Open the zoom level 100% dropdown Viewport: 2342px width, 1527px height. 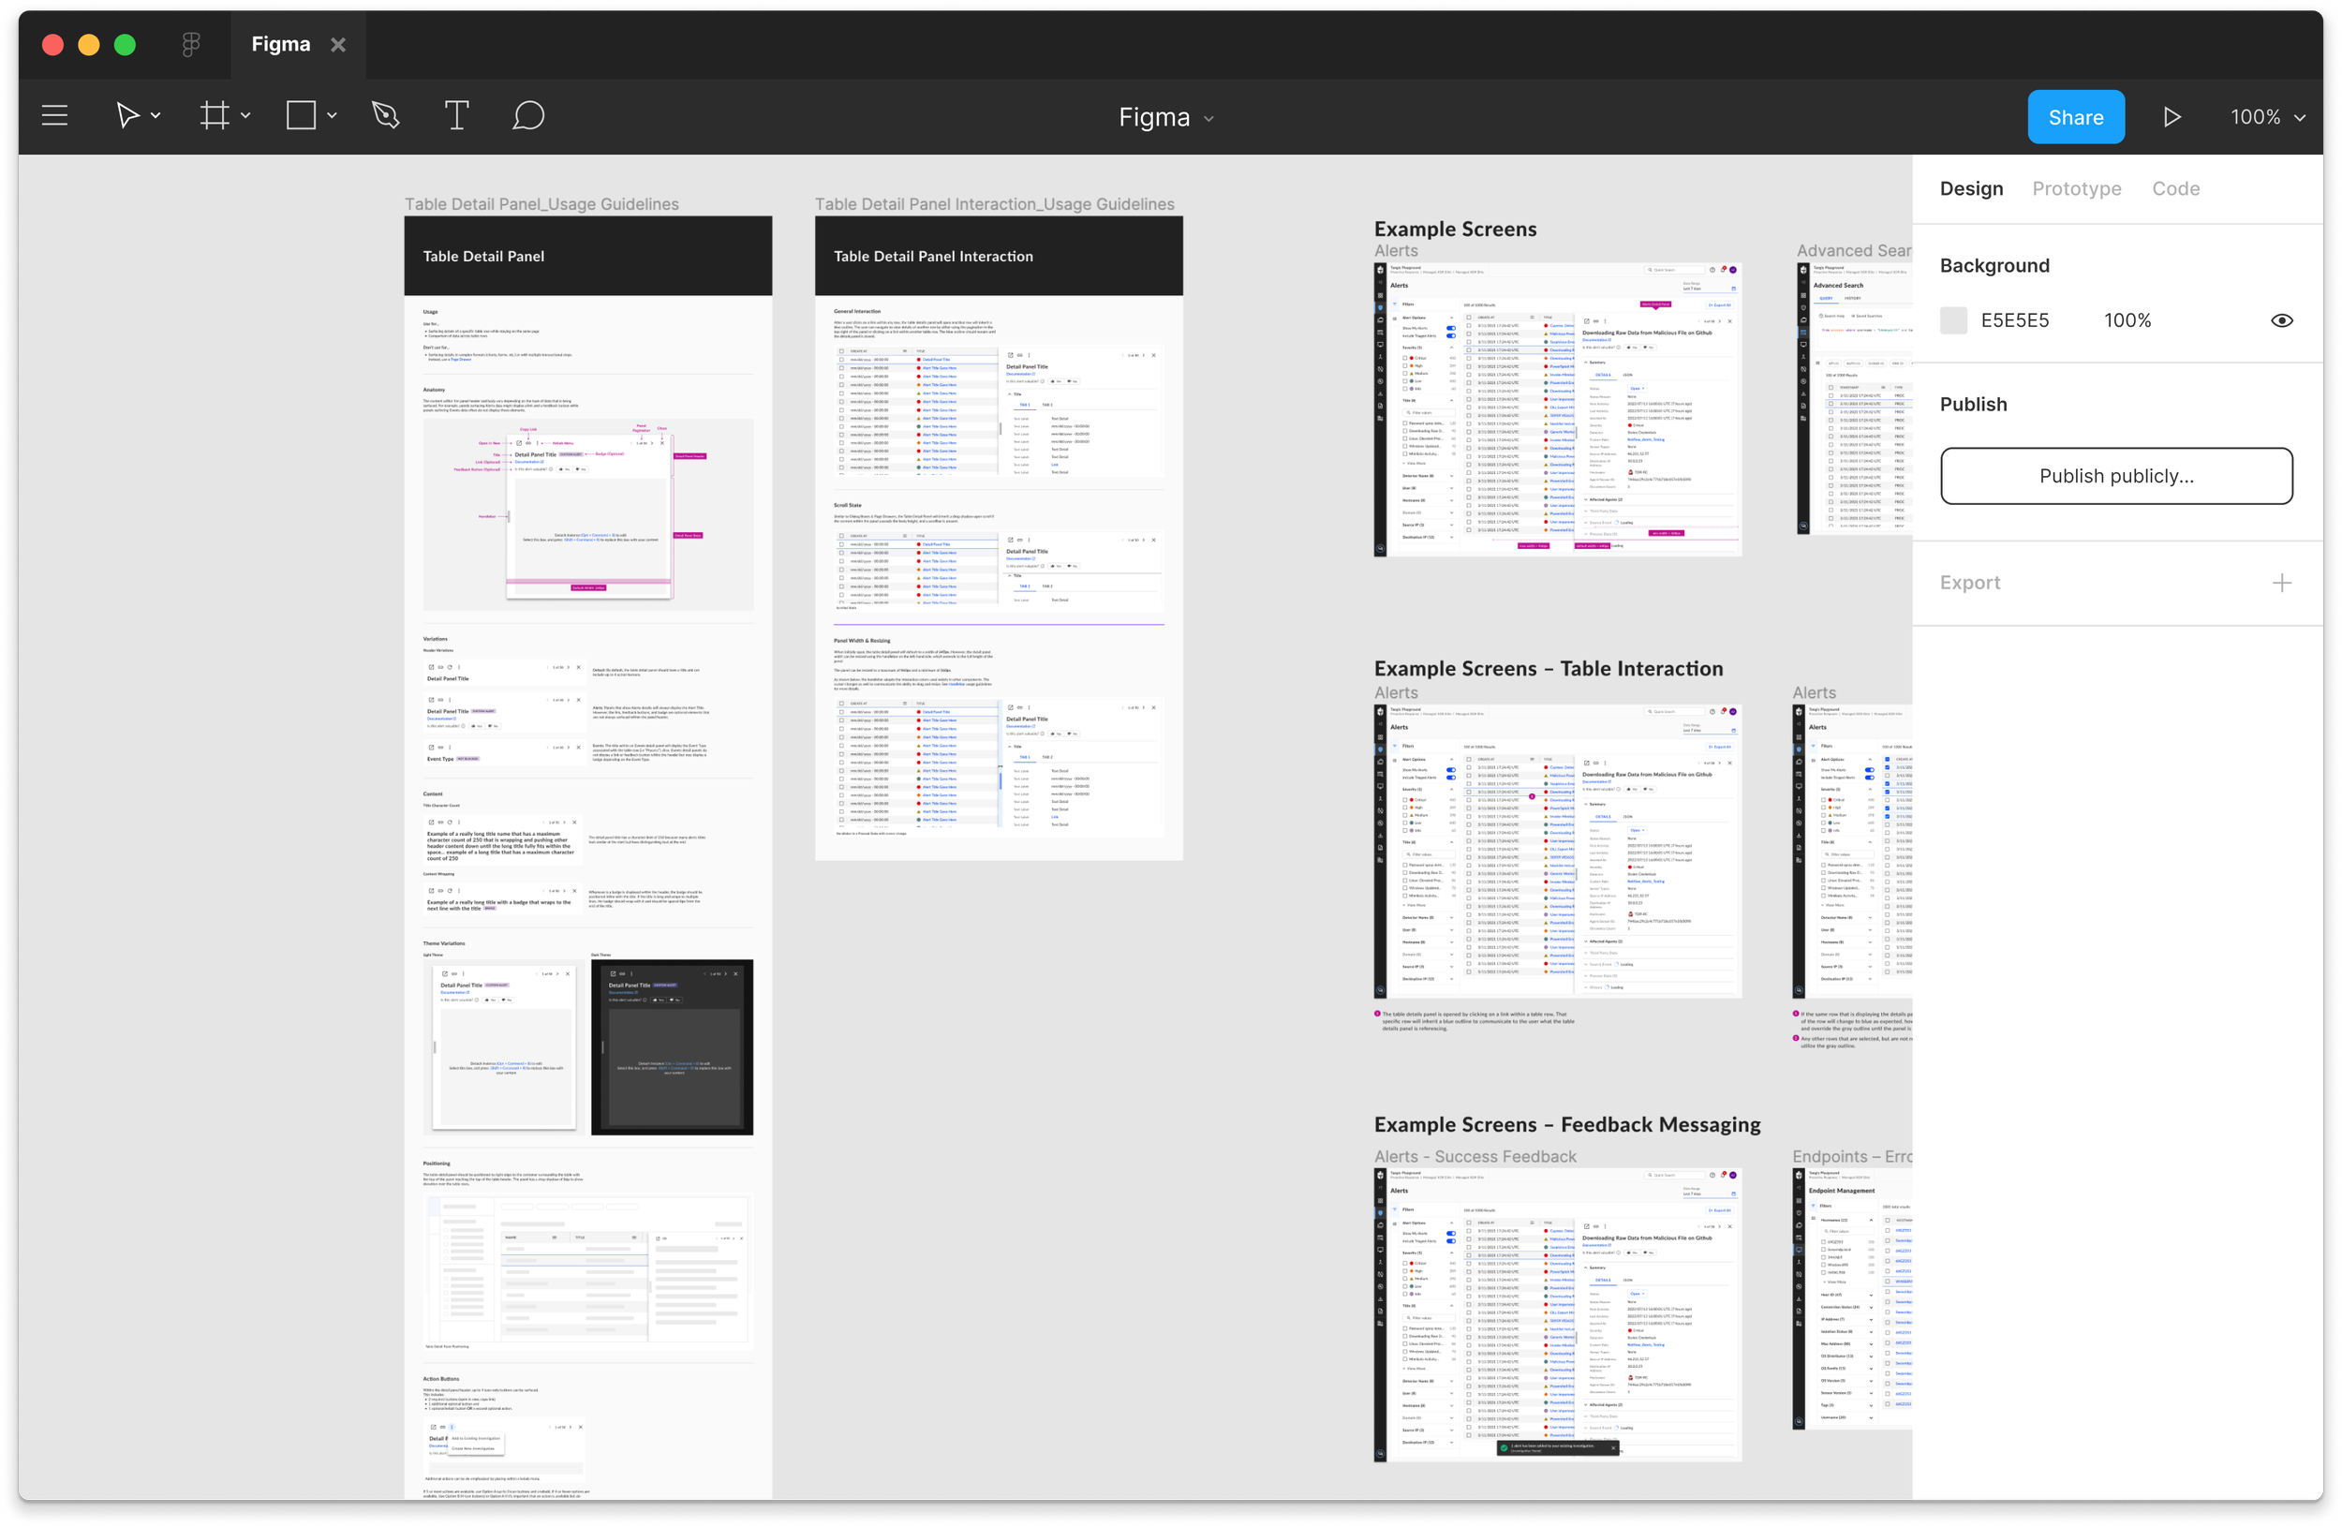click(x=2267, y=117)
